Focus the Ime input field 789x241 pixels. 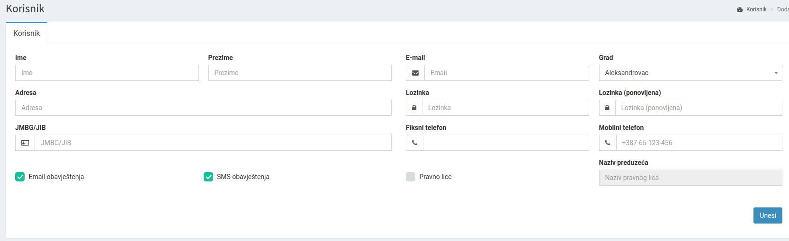tap(107, 73)
